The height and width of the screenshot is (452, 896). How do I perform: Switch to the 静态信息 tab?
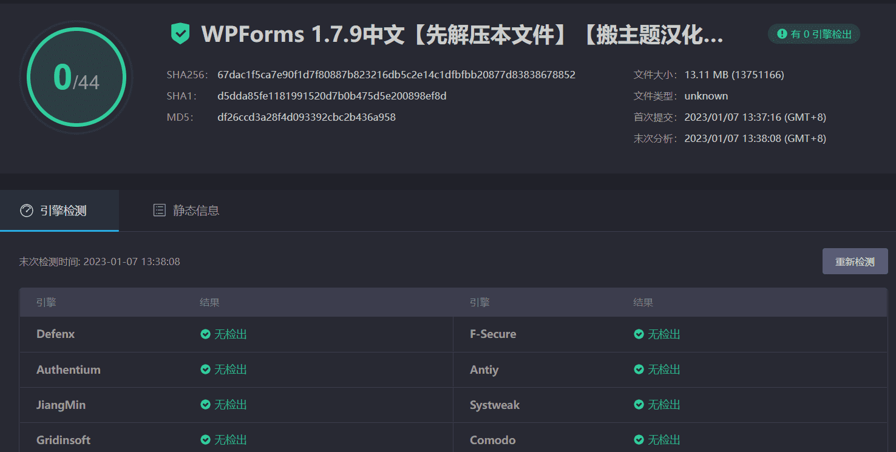tap(186, 211)
